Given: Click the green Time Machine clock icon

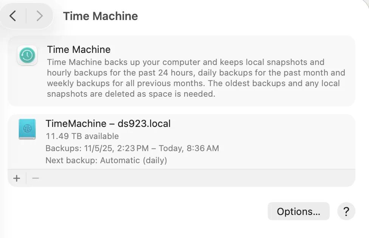Looking at the screenshot, I should pyautogui.click(x=27, y=55).
